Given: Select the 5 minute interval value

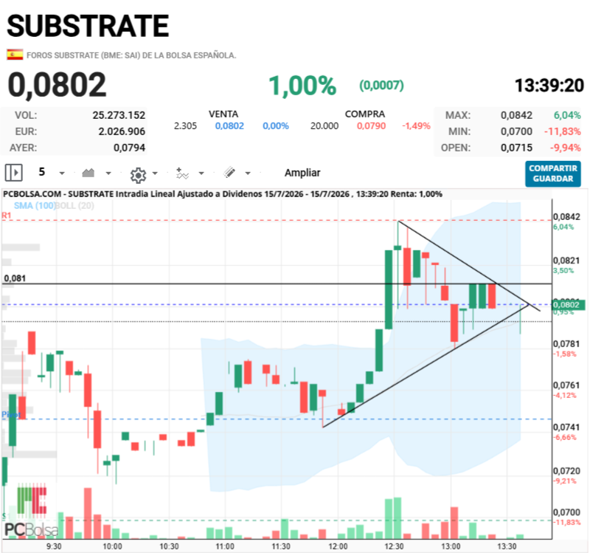Looking at the screenshot, I should click(42, 172).
